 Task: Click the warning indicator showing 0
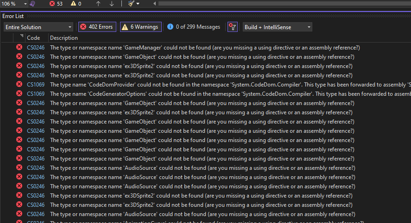point(76,4)
